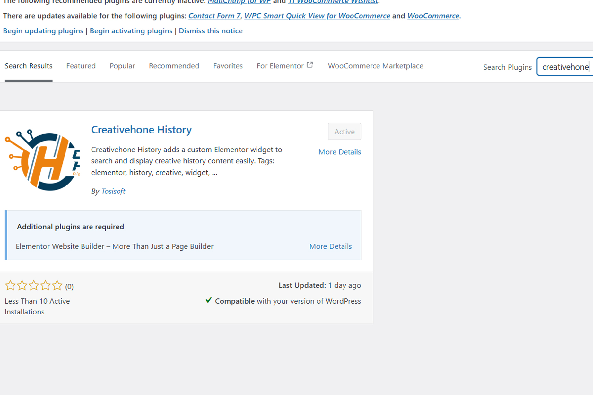Open the Contact Form 7 update link
593x395 pixels.
[214, 16]
